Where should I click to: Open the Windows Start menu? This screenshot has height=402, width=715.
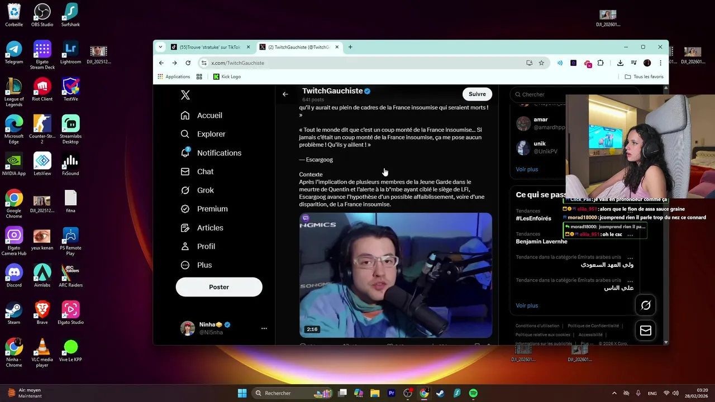point(242,393)
